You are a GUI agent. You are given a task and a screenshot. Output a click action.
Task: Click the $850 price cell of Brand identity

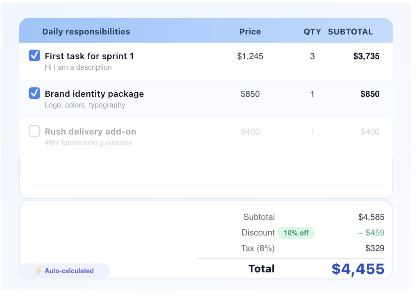[250, 94]
